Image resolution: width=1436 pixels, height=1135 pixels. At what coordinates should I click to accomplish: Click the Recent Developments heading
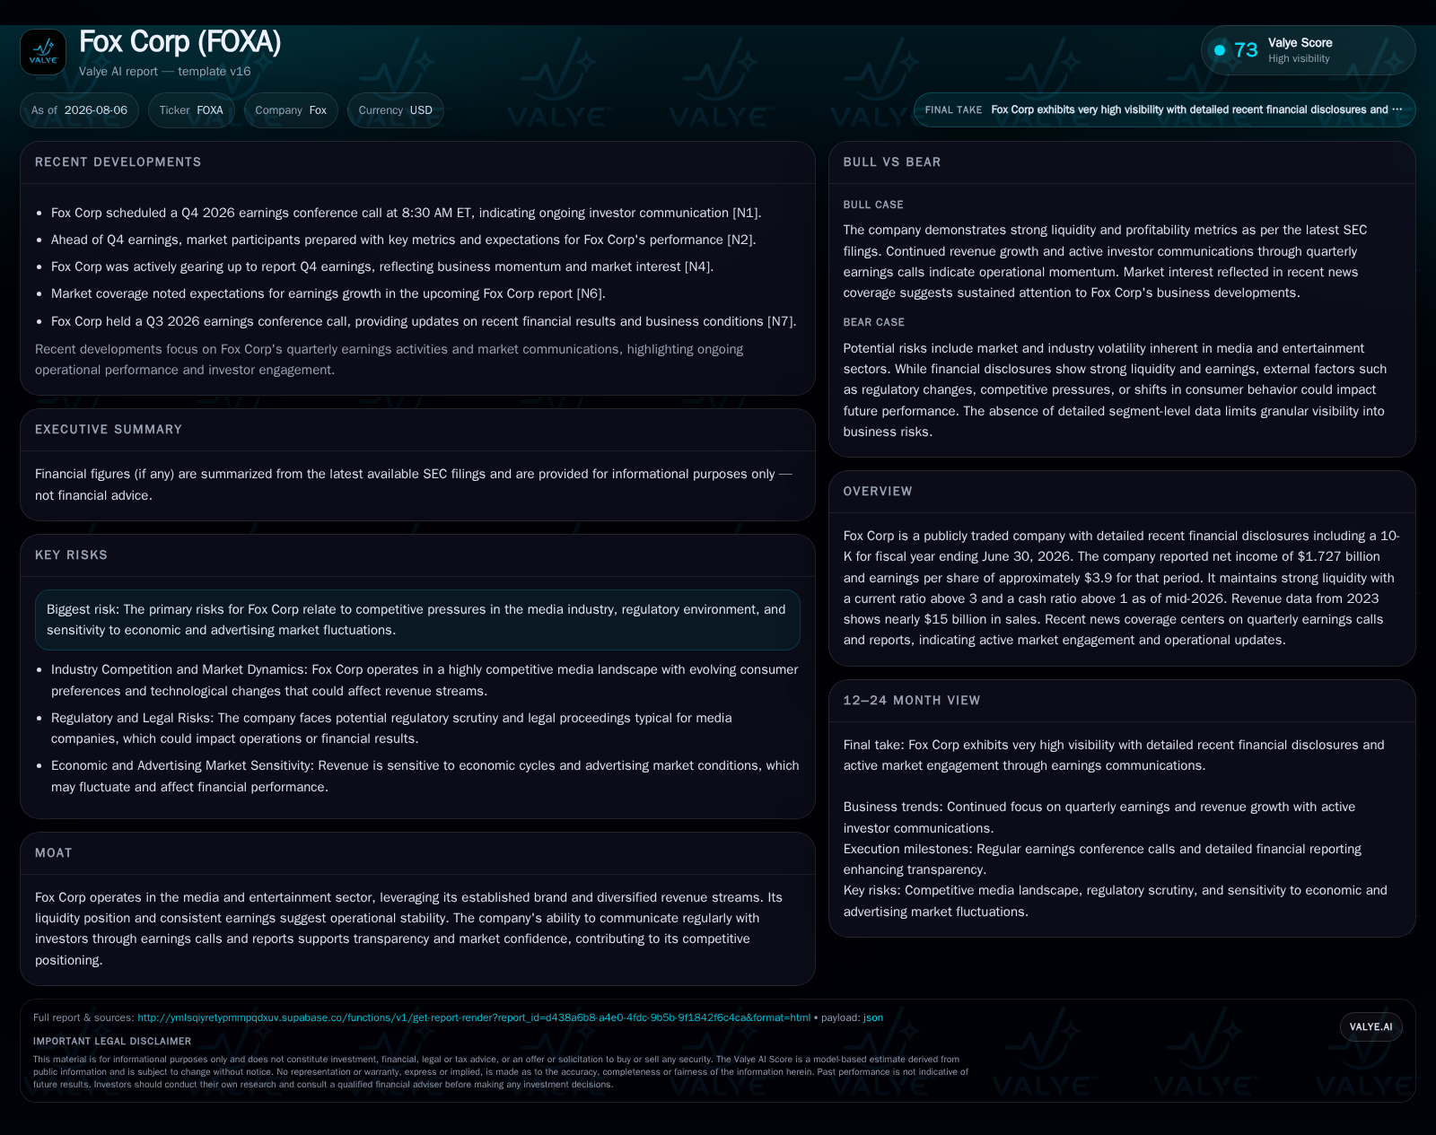pyautogui.click(x=118, y=162)
